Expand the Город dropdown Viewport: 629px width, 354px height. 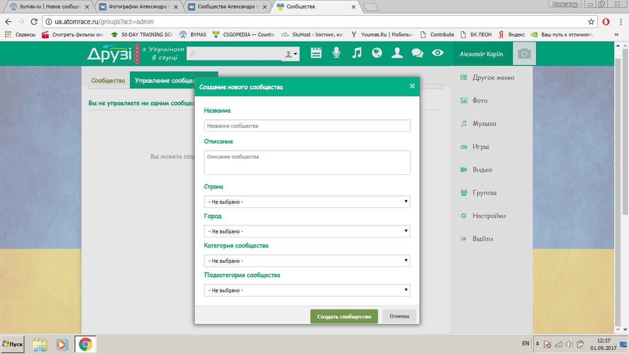pyautogui.click(x=307, y=231)
